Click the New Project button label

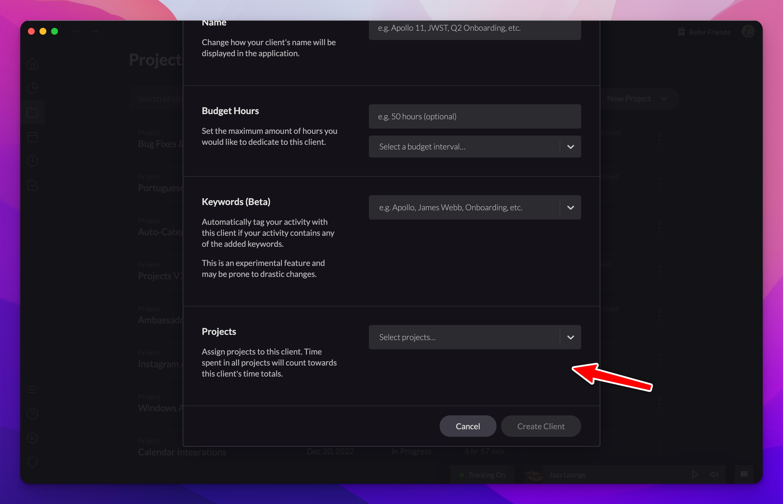tap(628, 98)
